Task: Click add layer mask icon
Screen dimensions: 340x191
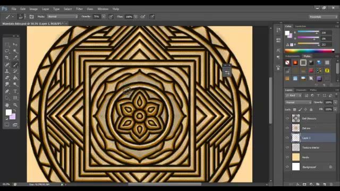Action: pos(304,184)
